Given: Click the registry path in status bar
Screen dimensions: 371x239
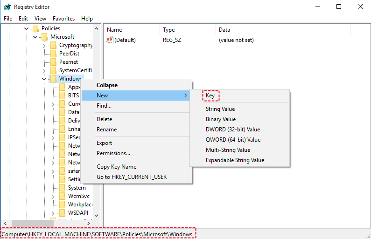Looking at the screenshot, I should click(97, 234).
